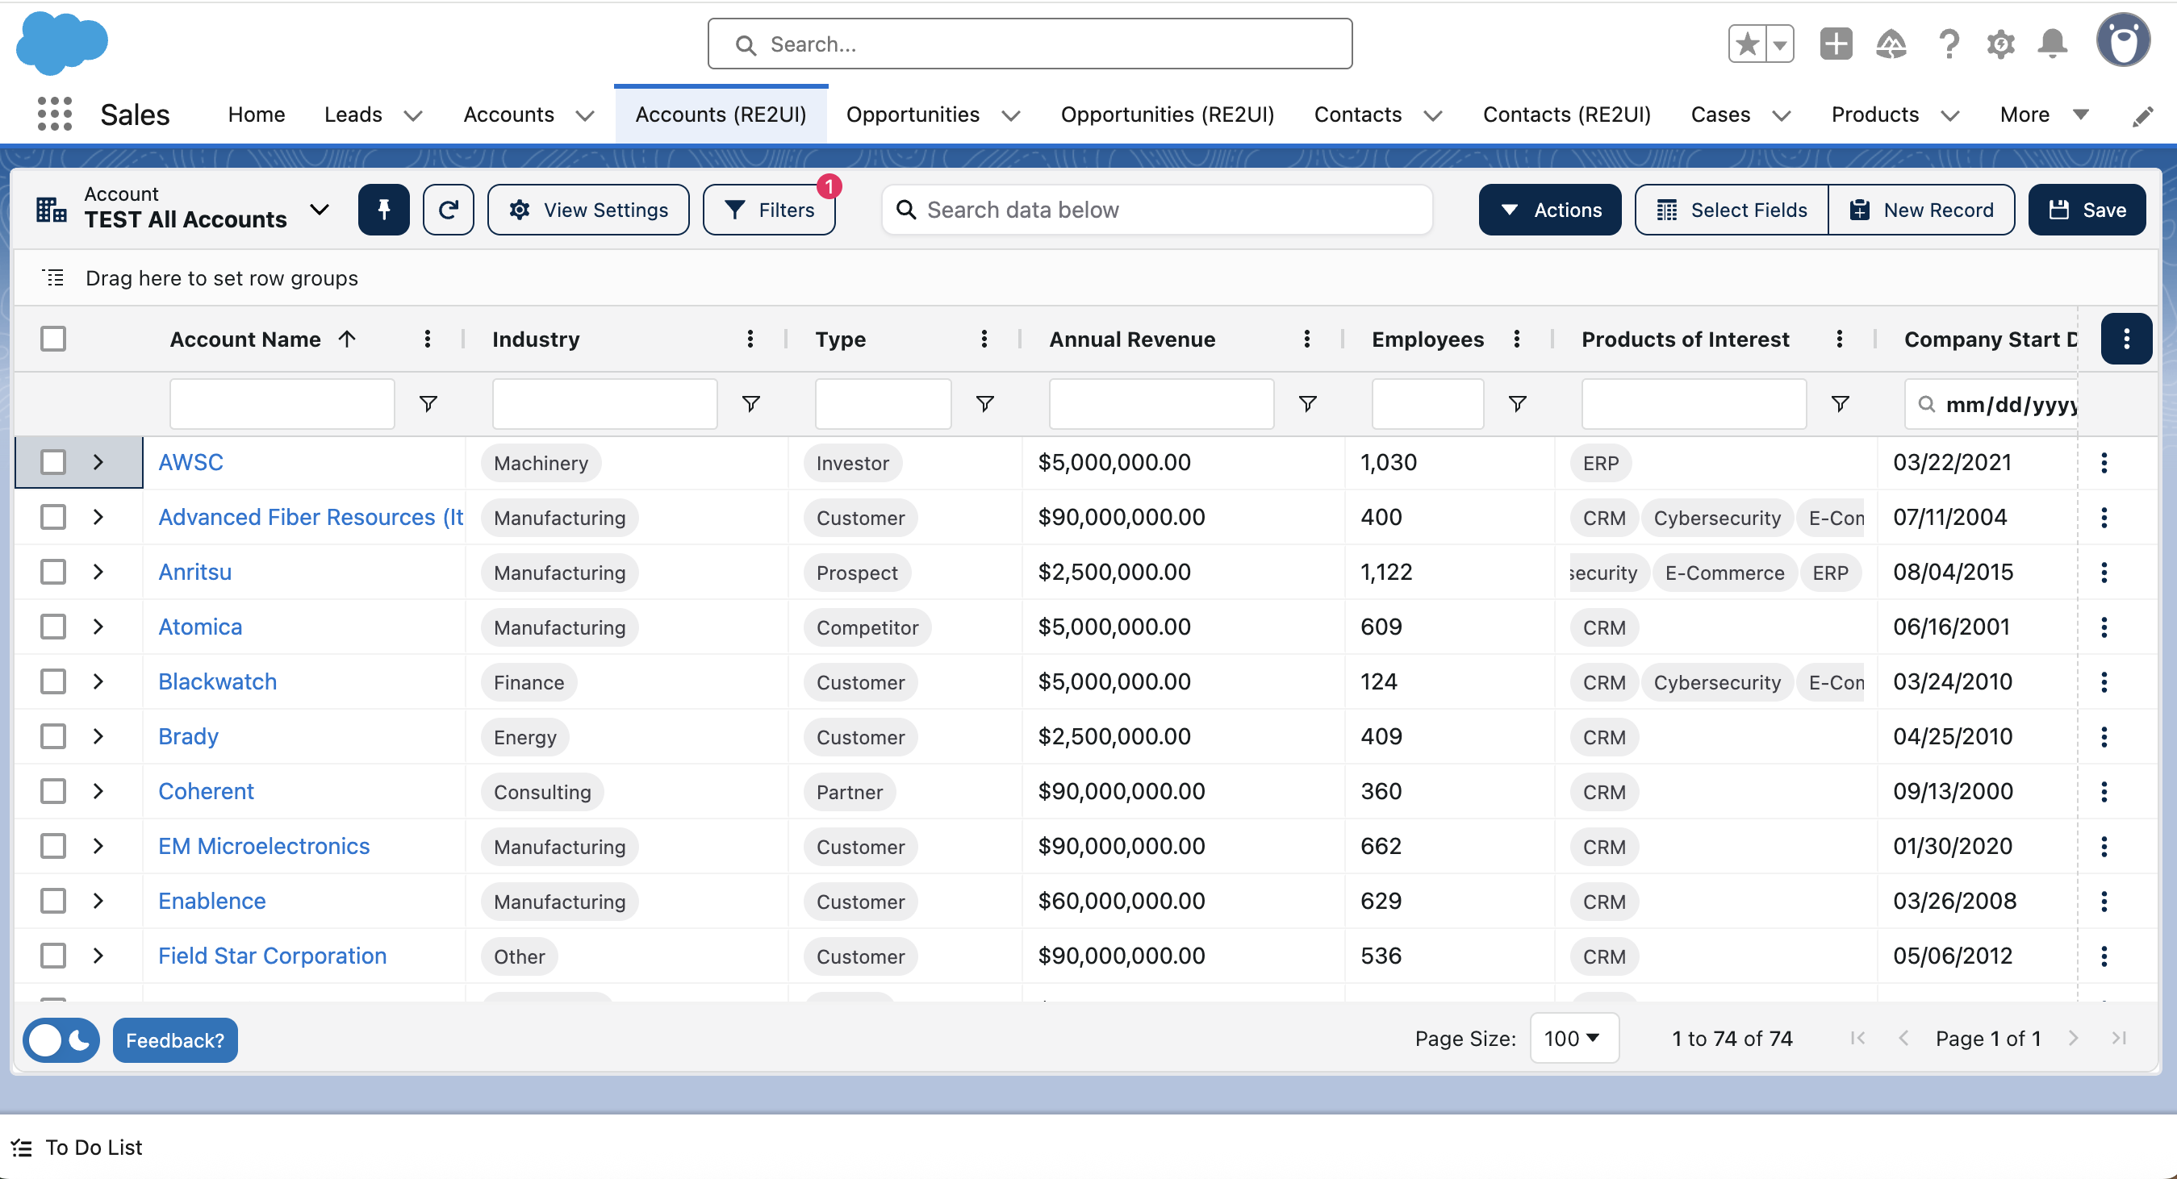
Task: Go to the Home tab
Action: tap(256, 115)
